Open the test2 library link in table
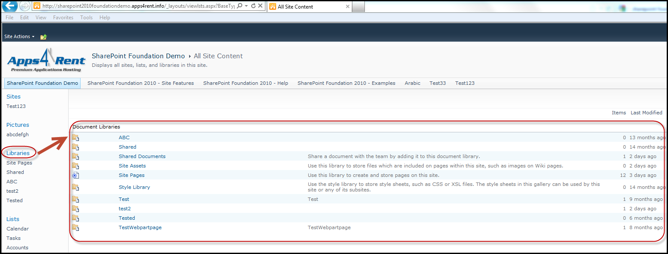Screen dimensions: 668x254 click(125, 209)
